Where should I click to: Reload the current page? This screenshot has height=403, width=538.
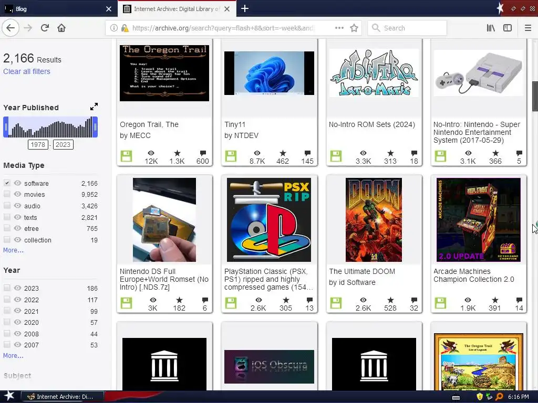(45, 28)
